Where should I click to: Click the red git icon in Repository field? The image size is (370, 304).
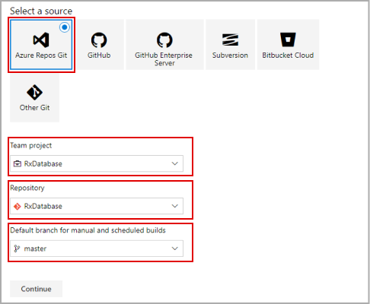(x=18, y=206)
